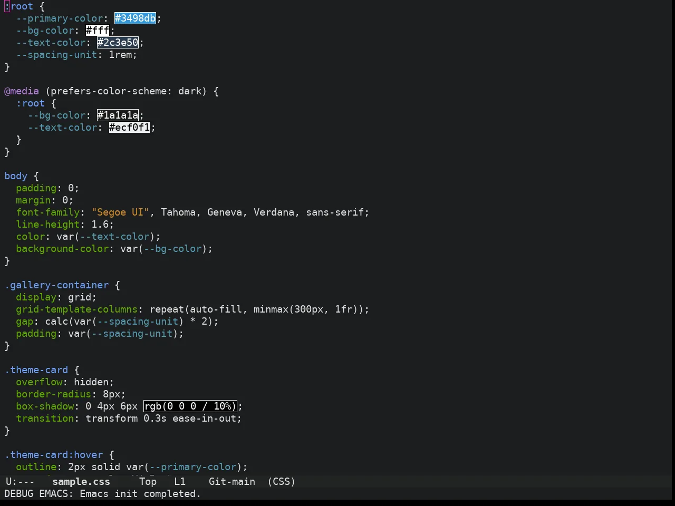Click nested ':root' selector inside media query
The image size is (675, 506).
31,103
